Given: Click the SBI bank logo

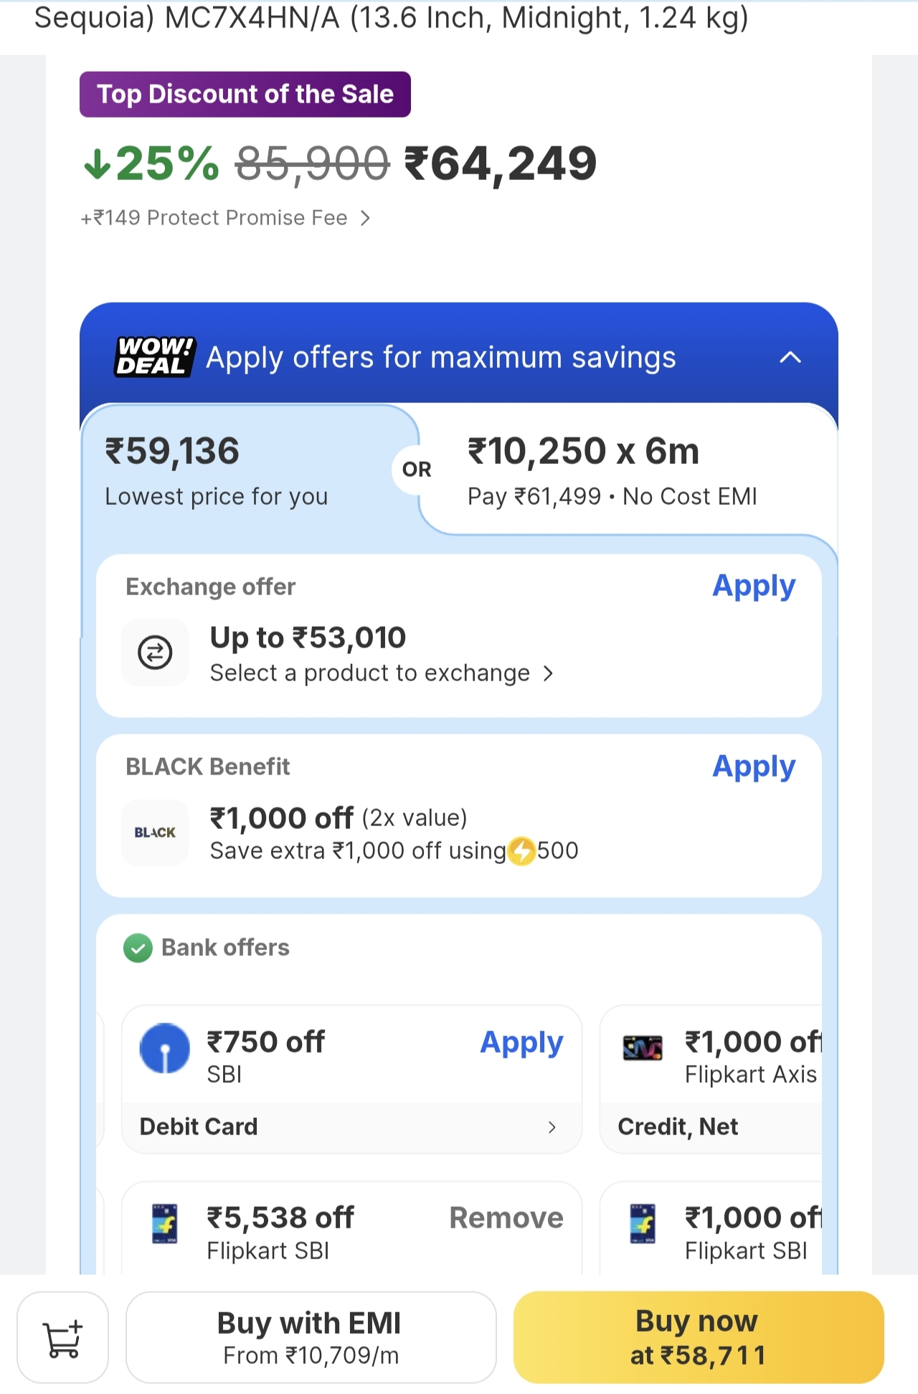Looking at the screenshot, I should (165, 1048).
